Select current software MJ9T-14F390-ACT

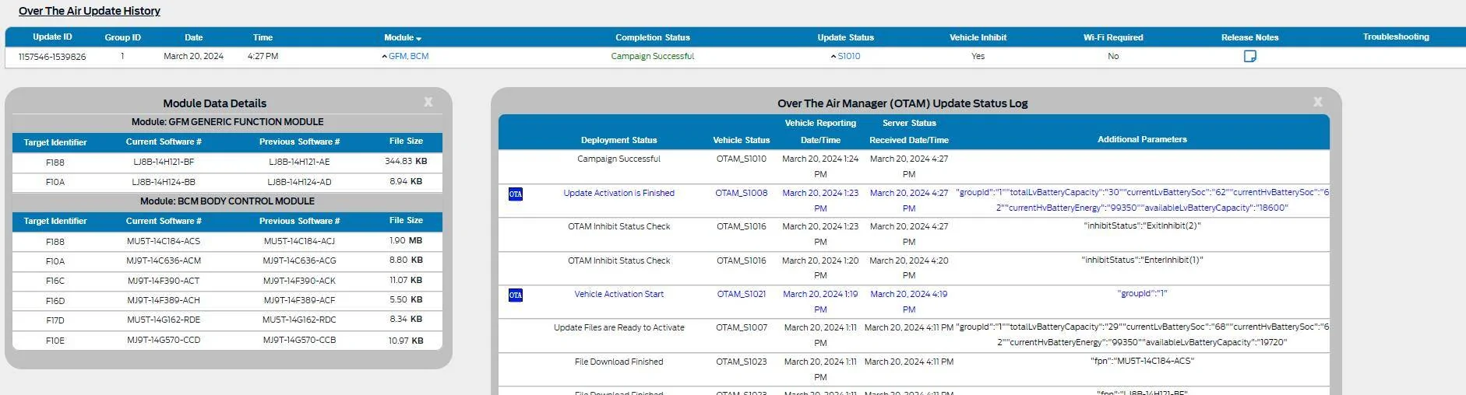(x=164, y=281)
